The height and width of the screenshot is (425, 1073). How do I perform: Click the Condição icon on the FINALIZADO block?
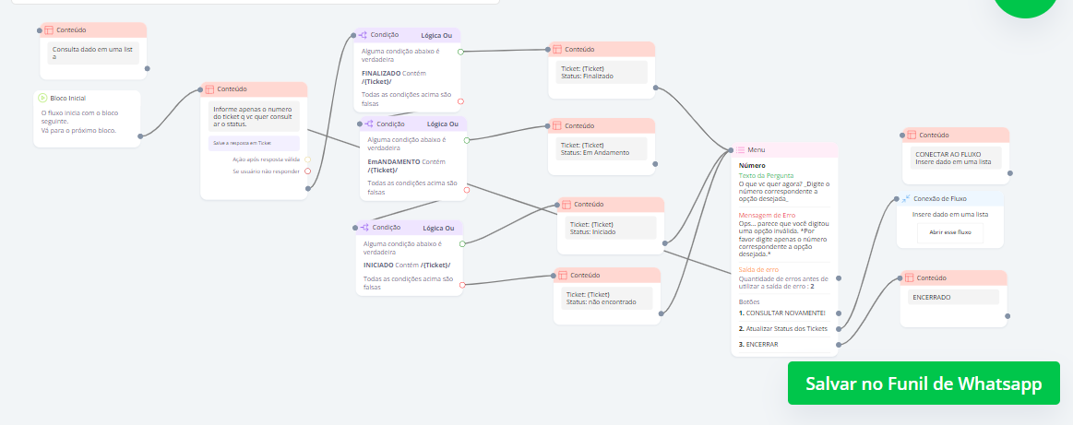tap(364, 35)
